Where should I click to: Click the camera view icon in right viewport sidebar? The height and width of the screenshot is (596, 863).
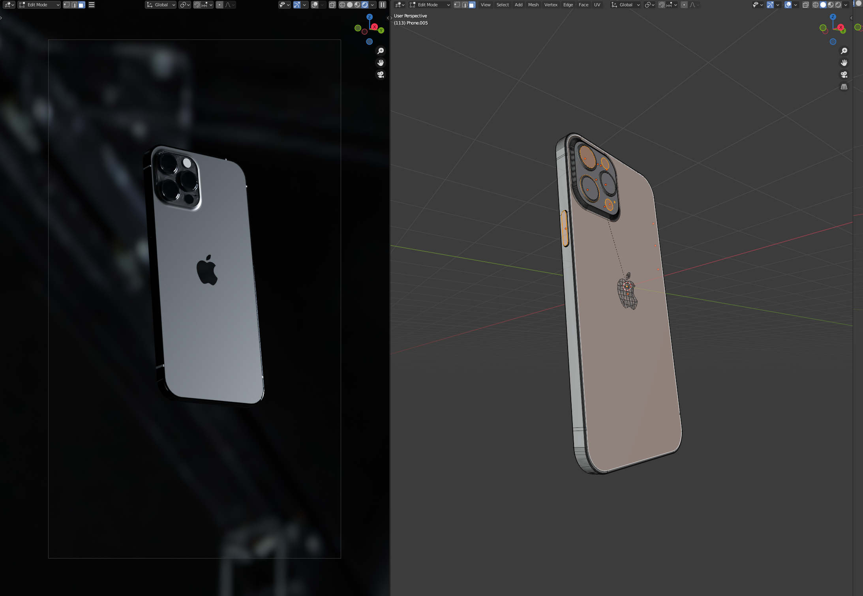844,75
